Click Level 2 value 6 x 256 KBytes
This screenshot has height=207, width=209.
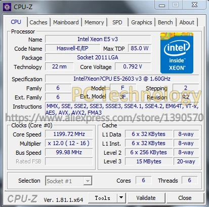pyautogui.click(x=149, y=152)
